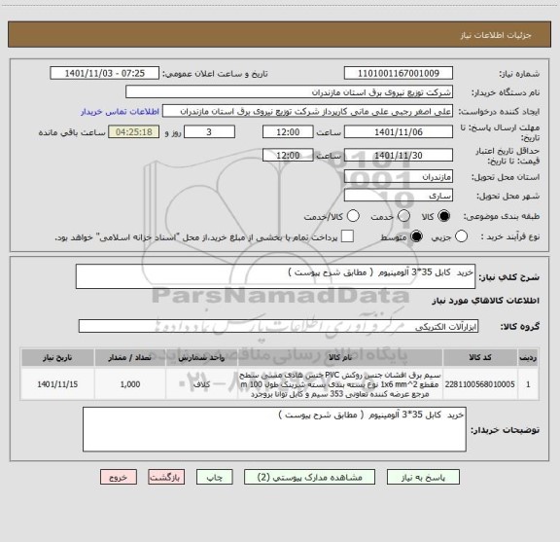Toggle the Islamic treasury payment checkbox
The image size is (560, 542).
point(347,236)
